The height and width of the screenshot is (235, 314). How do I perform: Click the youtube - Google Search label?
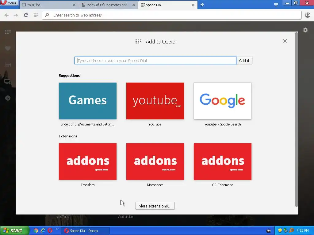(x=223, y=124)
